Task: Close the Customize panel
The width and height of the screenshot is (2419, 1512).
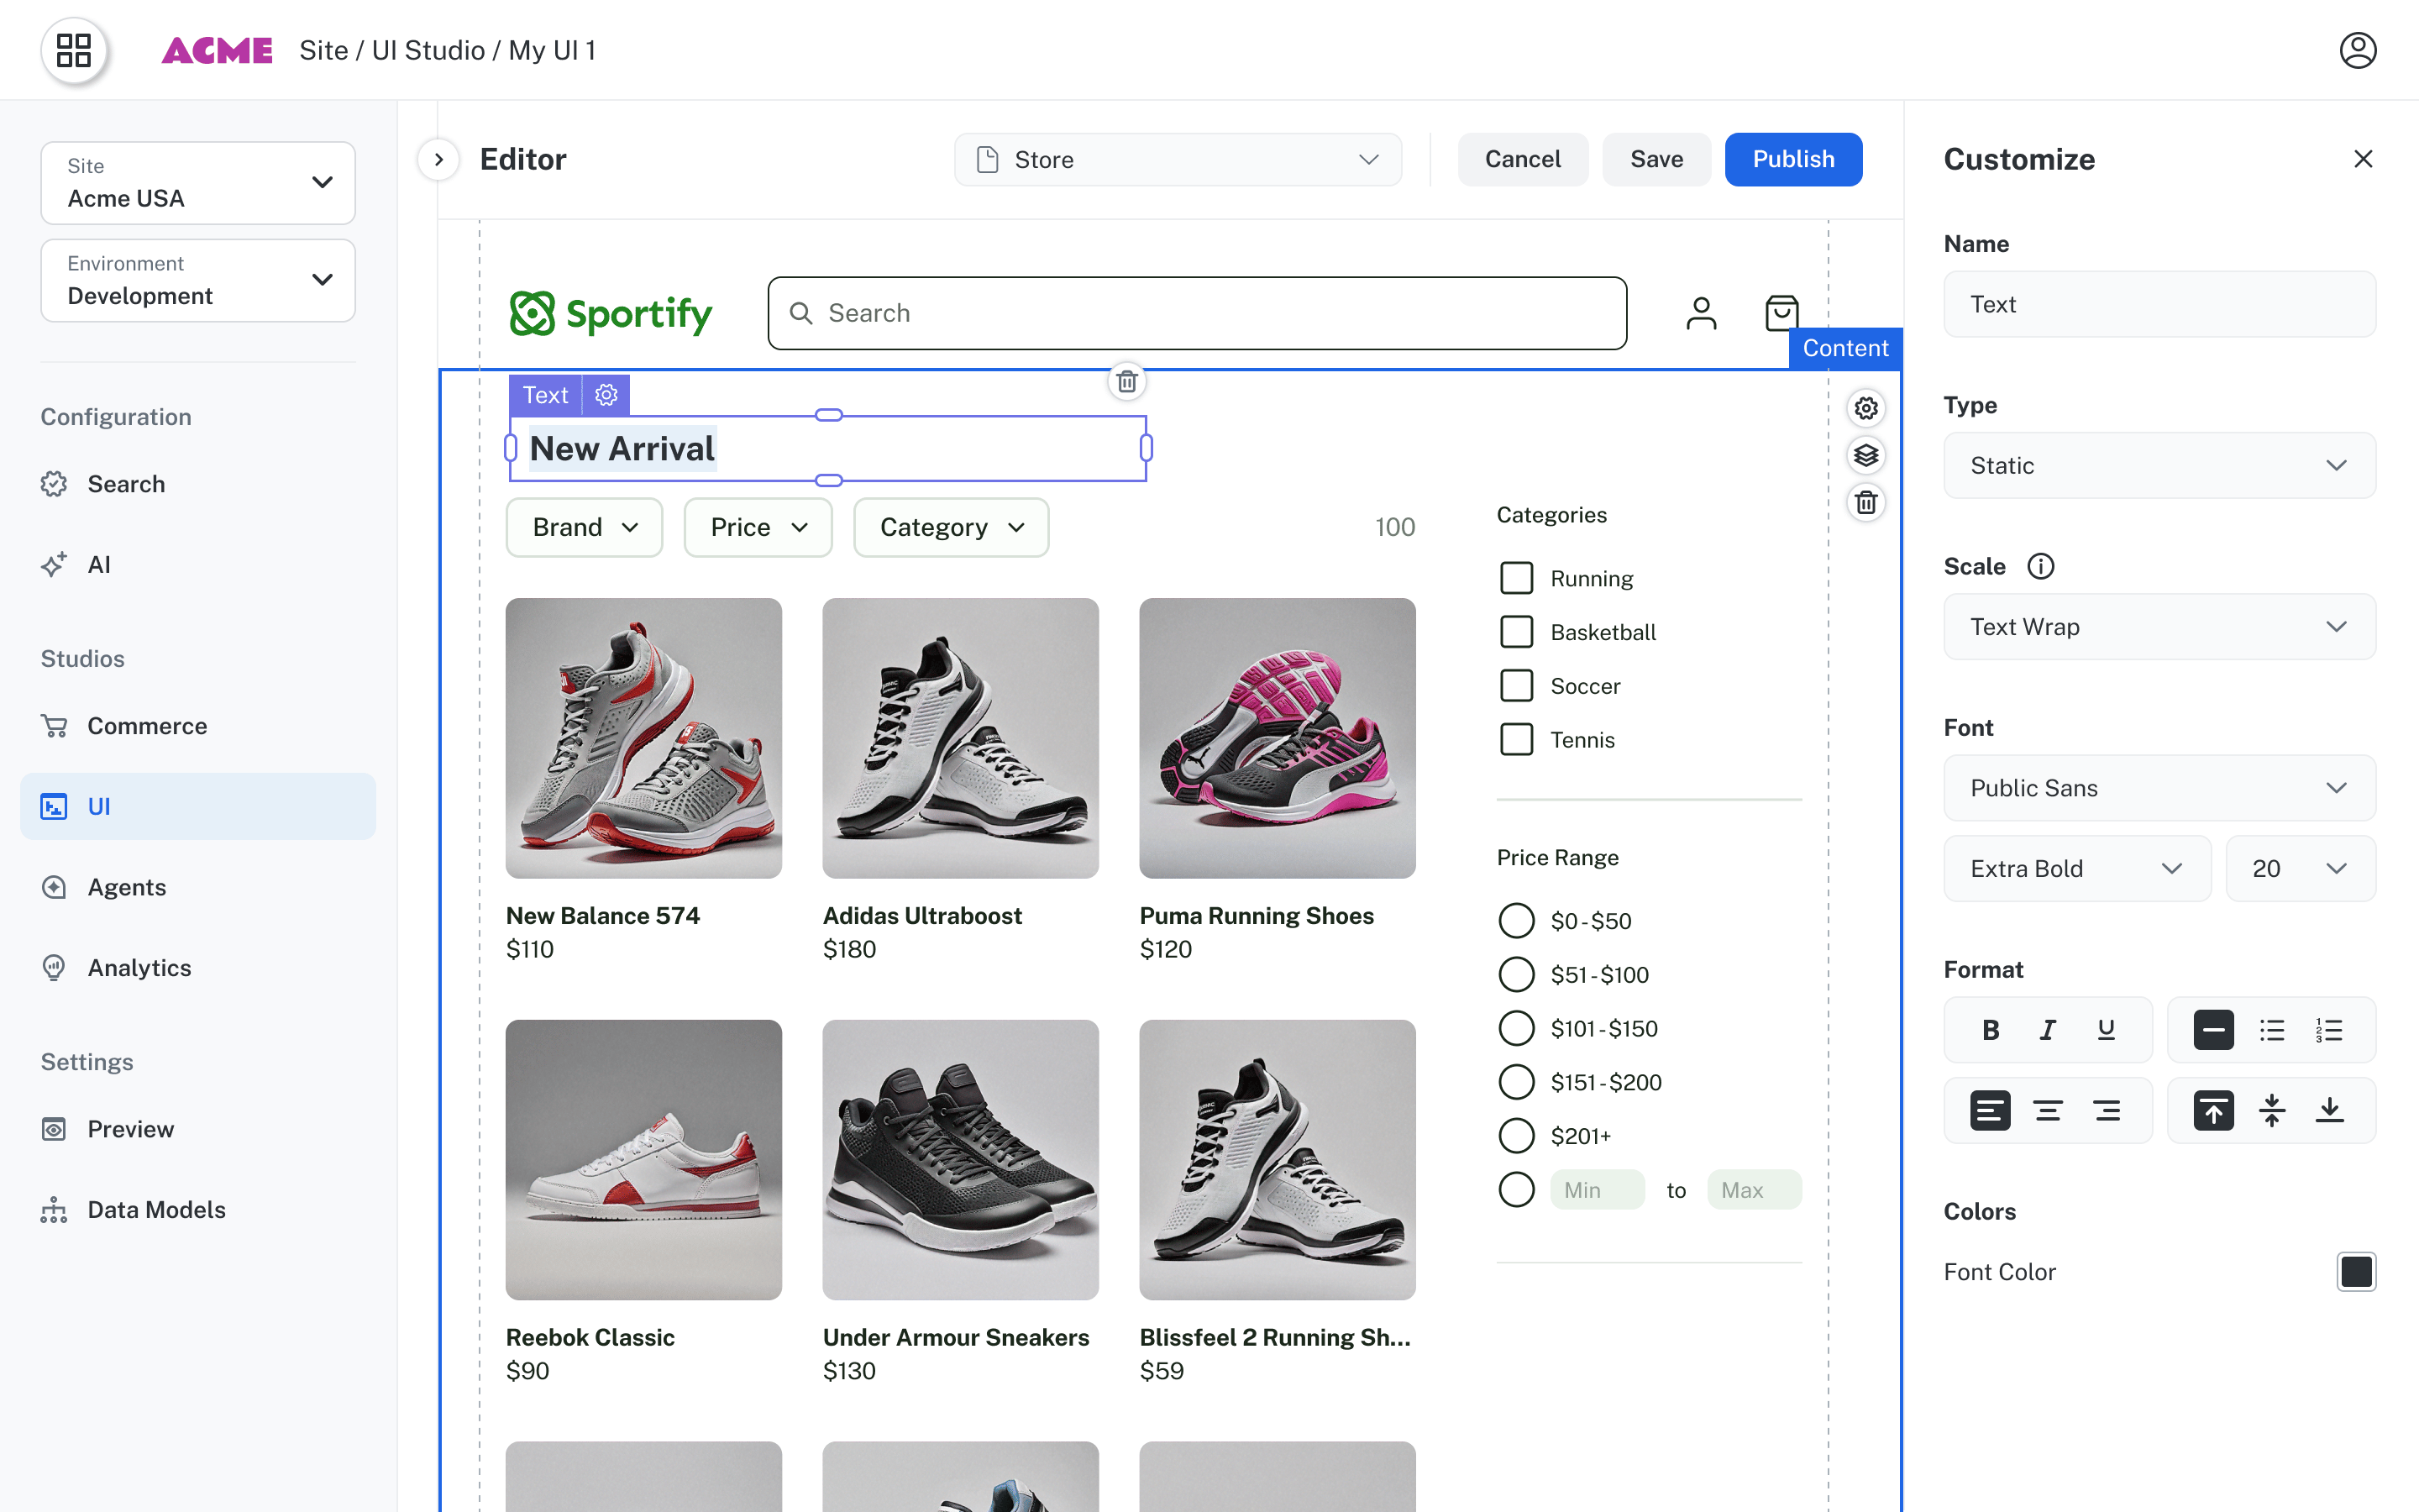Action: (x=2362, y=159)
